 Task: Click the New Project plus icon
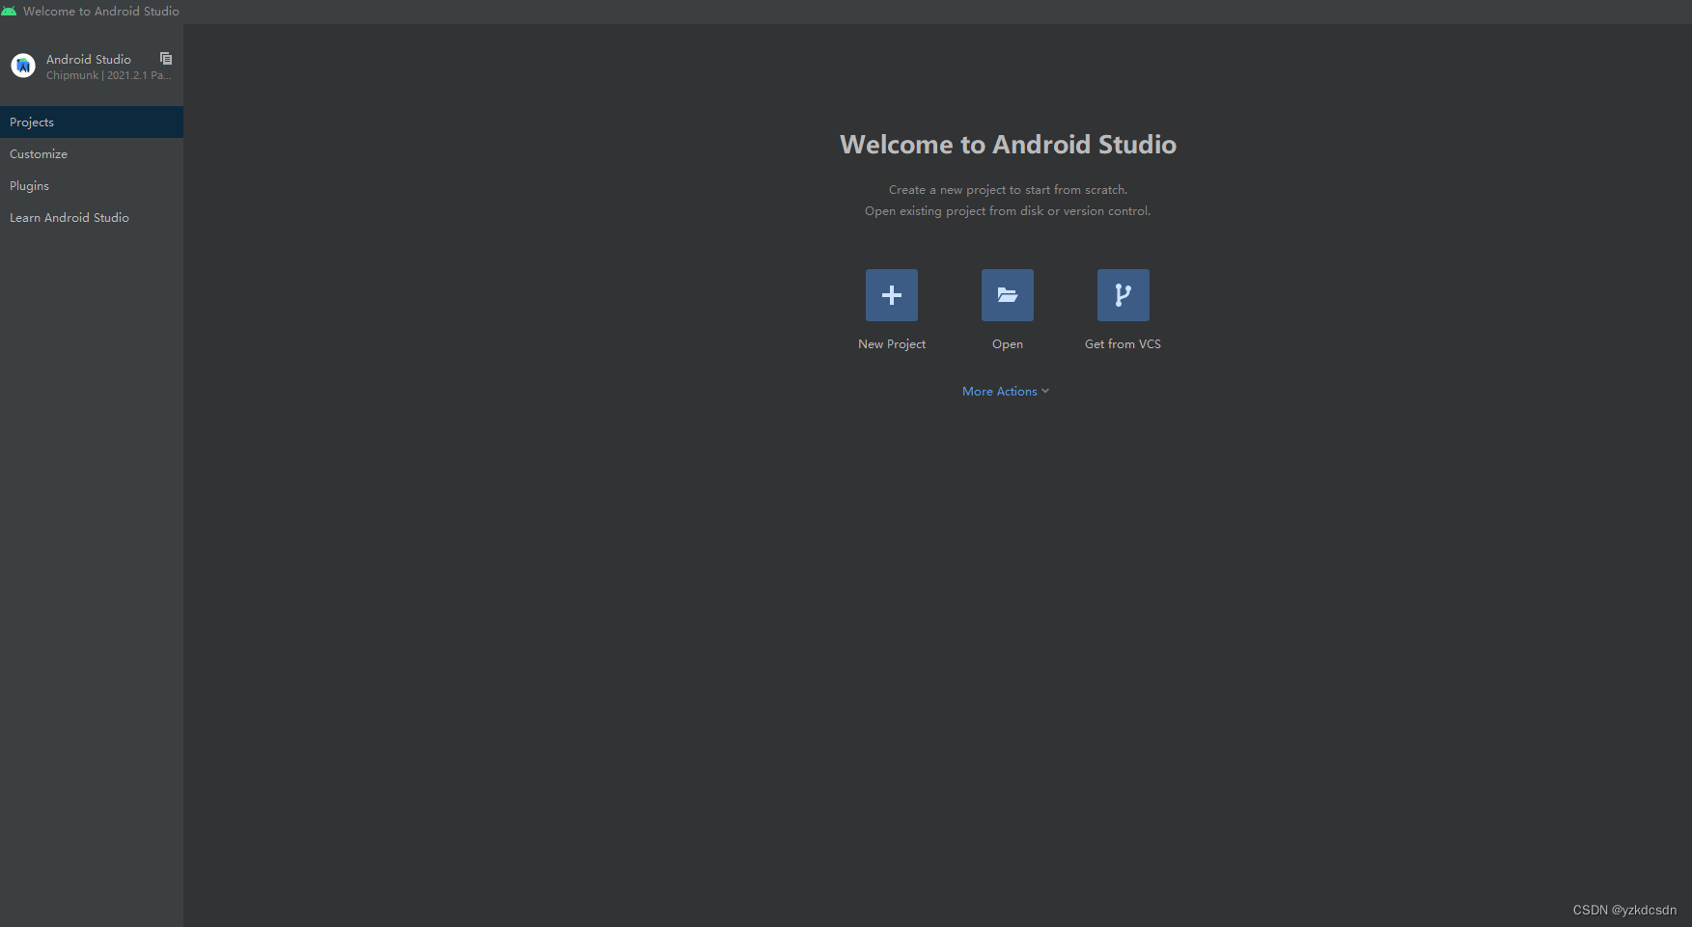click(891, 295)
